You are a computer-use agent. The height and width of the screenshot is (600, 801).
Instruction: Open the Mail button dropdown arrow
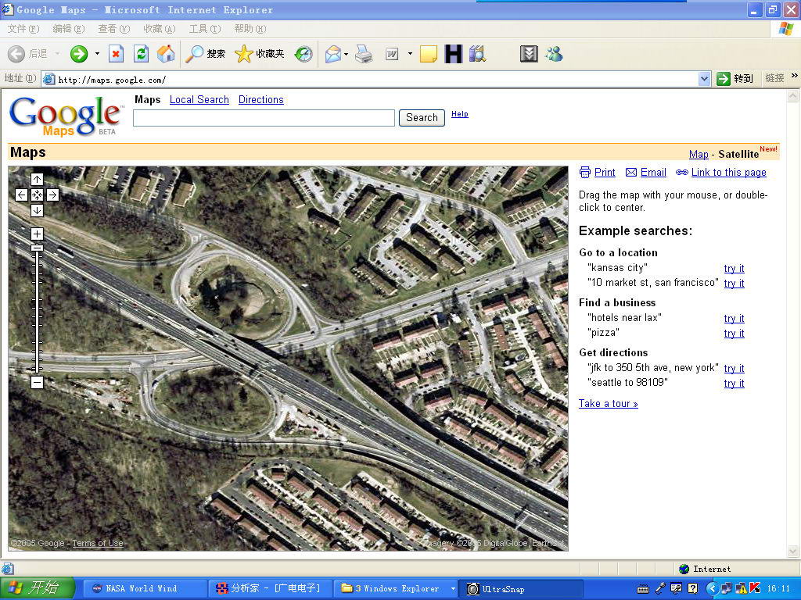[x=346, y=54]
